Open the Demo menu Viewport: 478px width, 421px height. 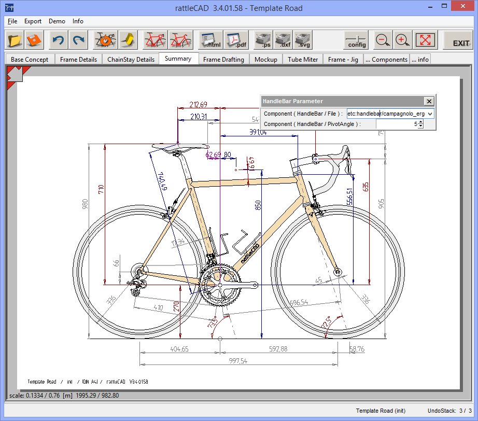click(57, 21)
